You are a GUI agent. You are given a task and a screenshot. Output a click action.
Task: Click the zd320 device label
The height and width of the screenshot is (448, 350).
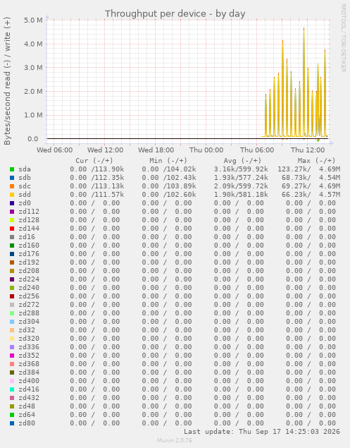coord(29,339)
